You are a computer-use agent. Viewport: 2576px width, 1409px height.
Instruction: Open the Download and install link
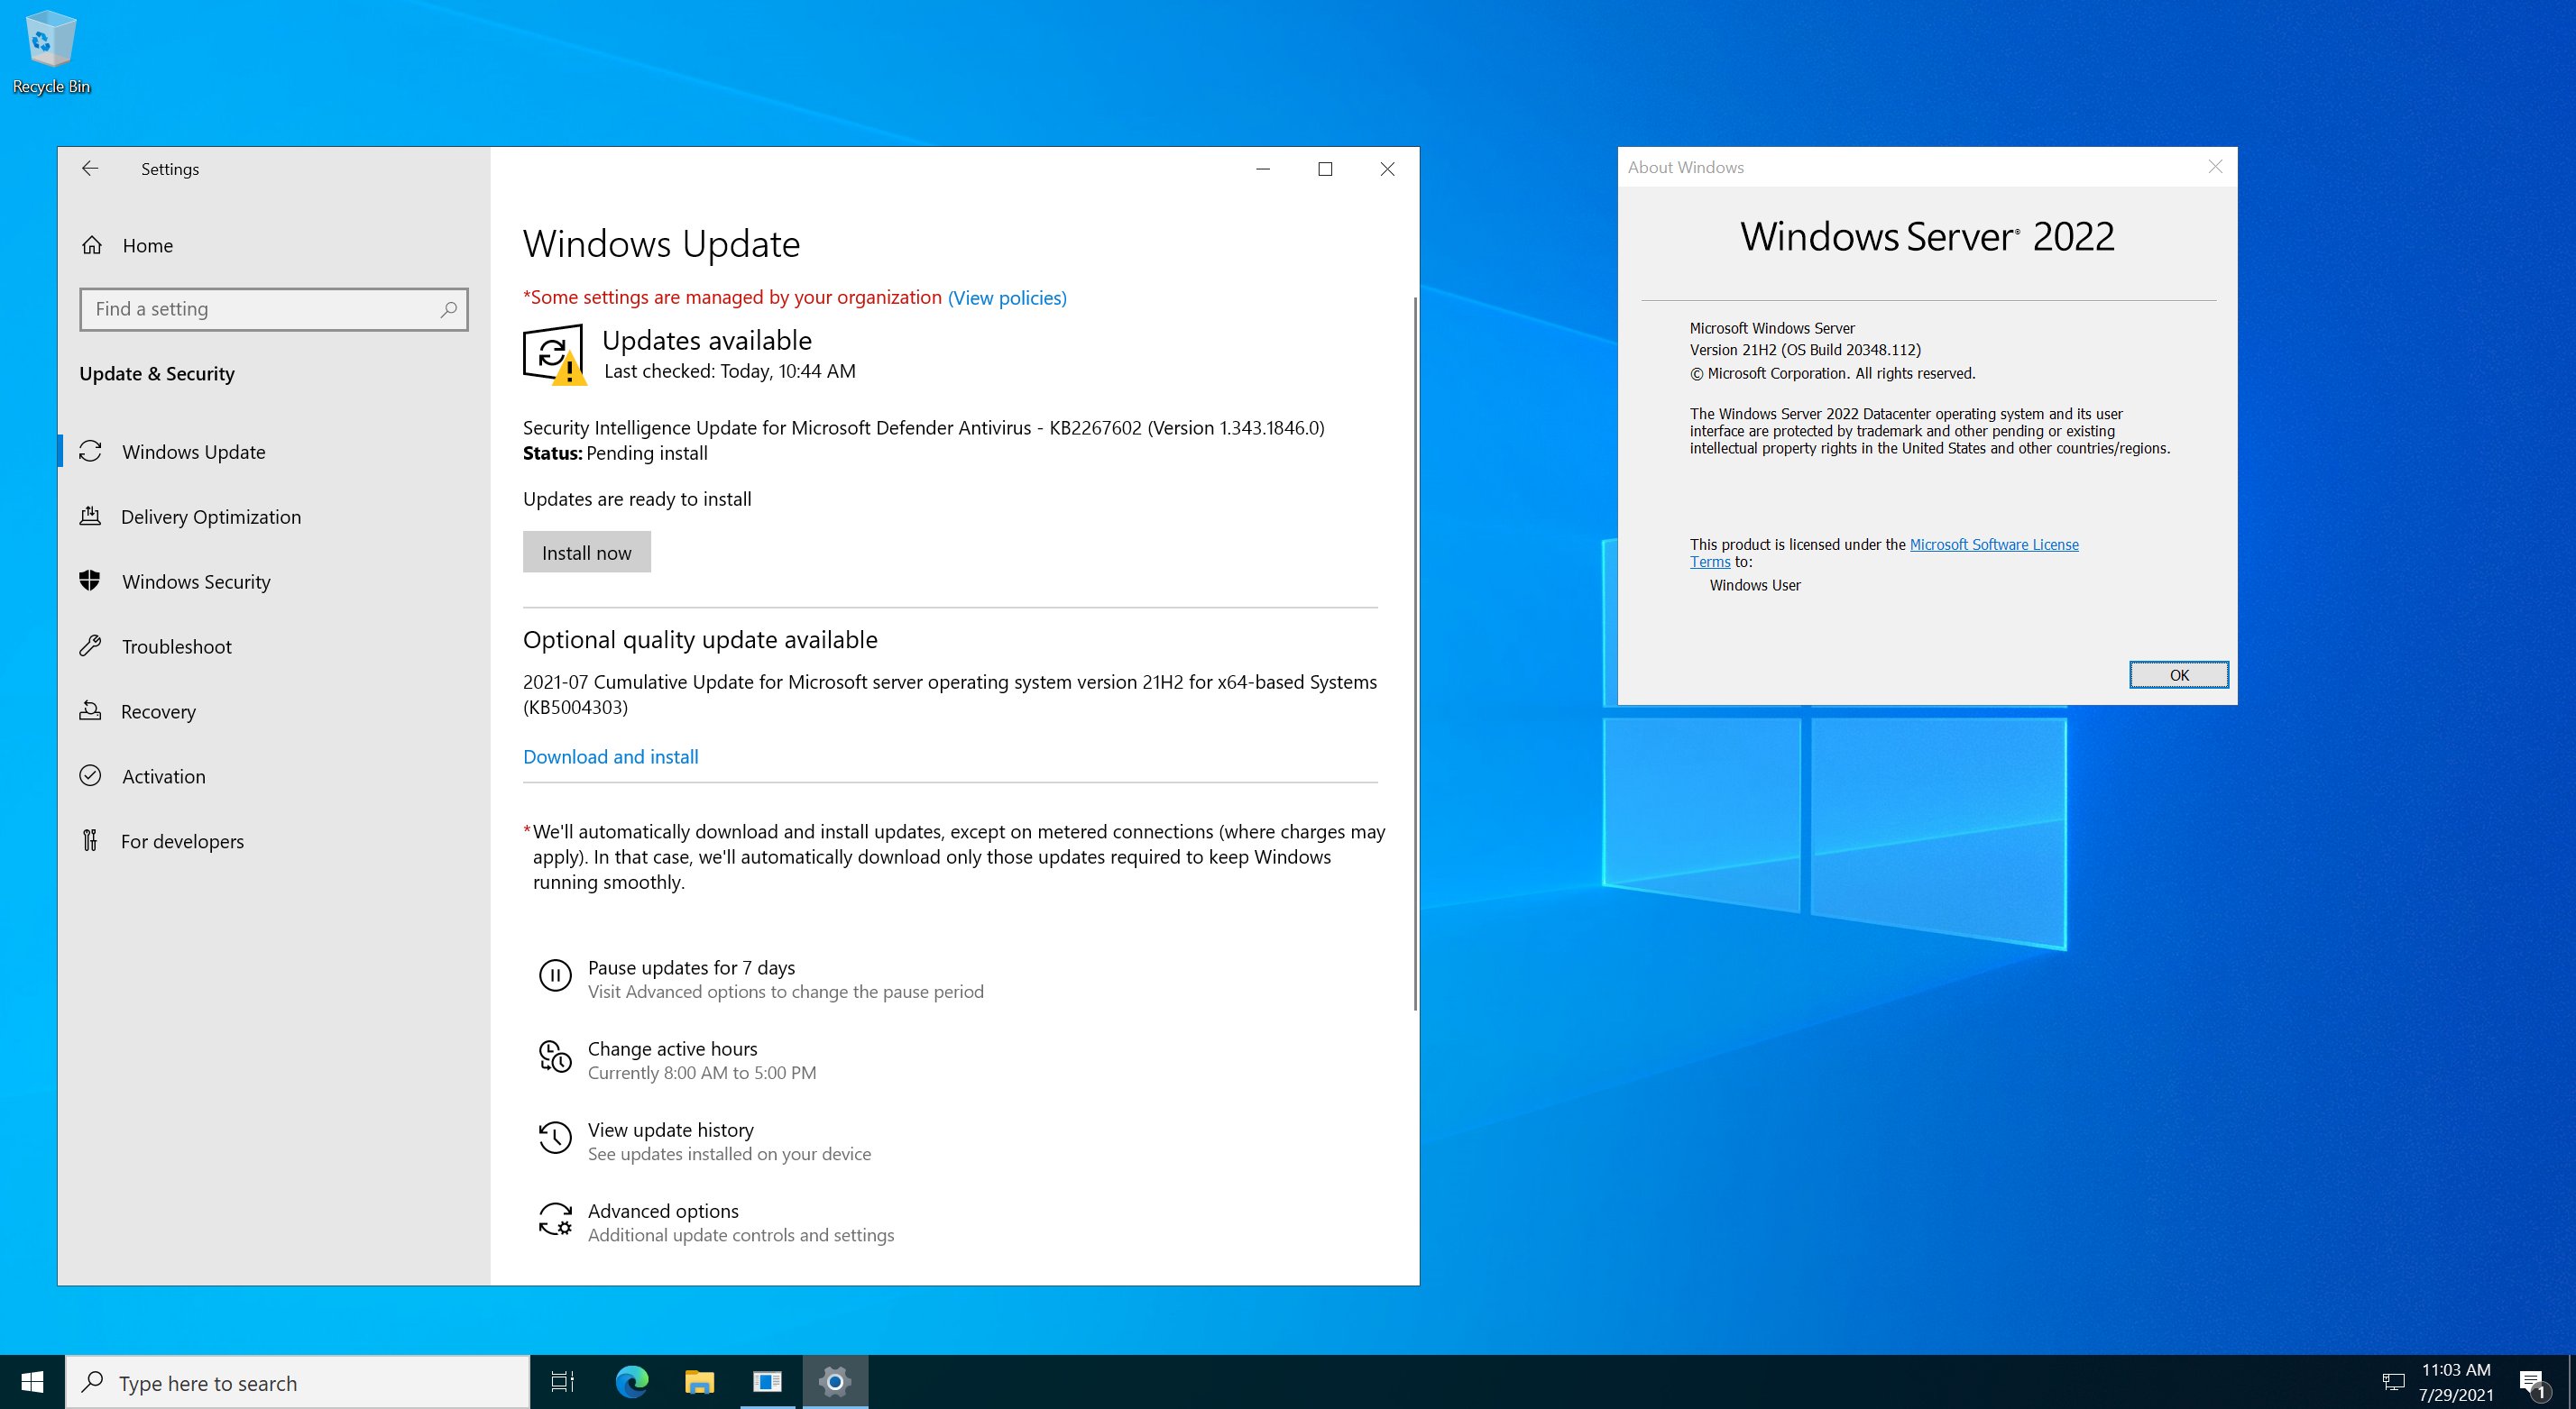pyautogui.click(x=610, y=756)
